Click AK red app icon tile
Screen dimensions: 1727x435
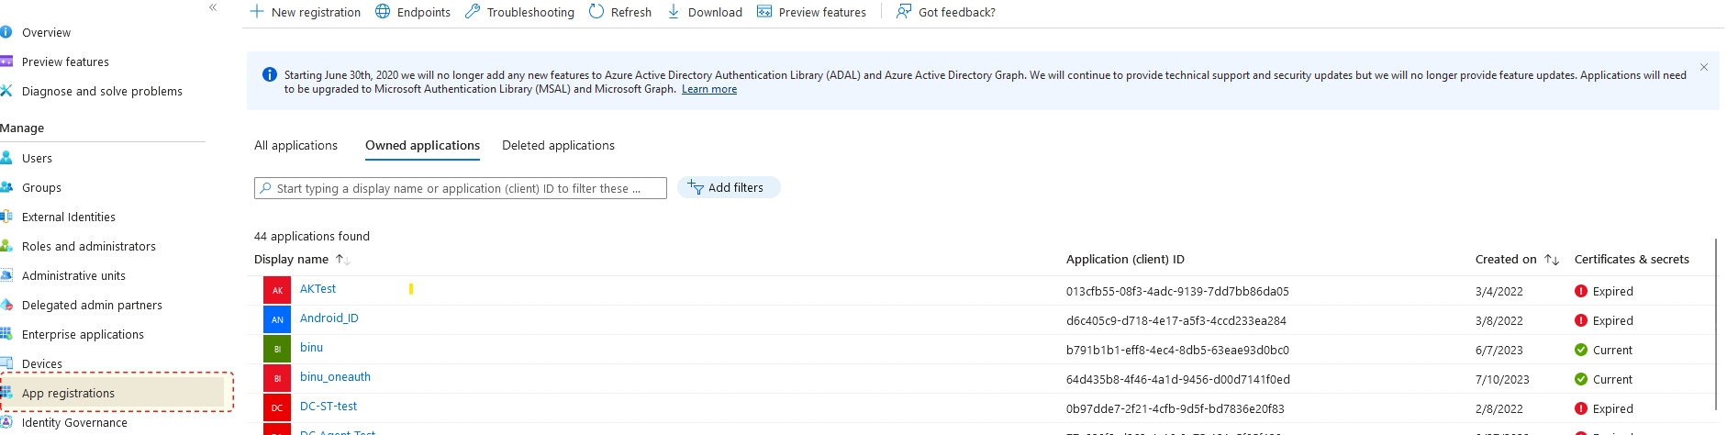pyautogui.click(x=277, y=290)
